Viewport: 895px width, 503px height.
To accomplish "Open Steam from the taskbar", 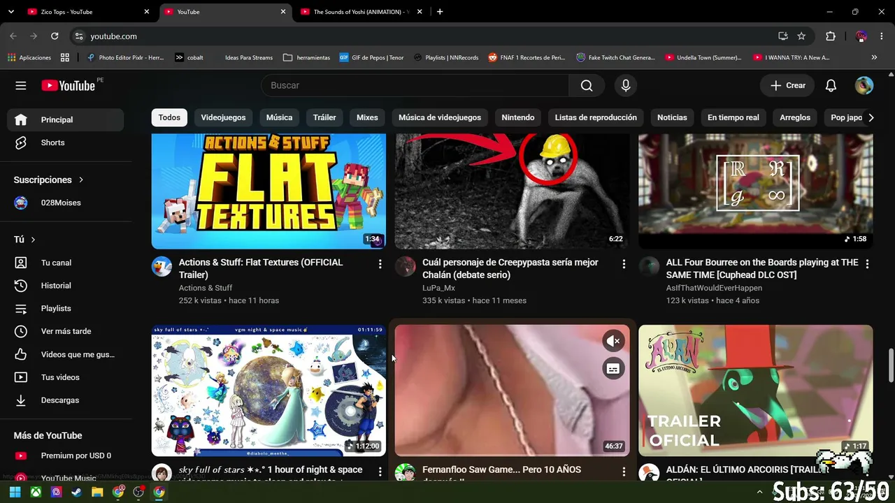I will 76,492.
